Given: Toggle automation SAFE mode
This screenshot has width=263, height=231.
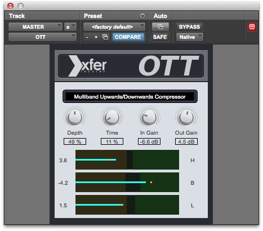Looking at the screenshot, I should point(160,37).
